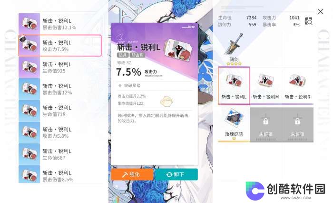The height and width of the screenshot is (203, 333).
Task: Choose list module with 暴击伤害8.5%
Action: click(60, 174)
